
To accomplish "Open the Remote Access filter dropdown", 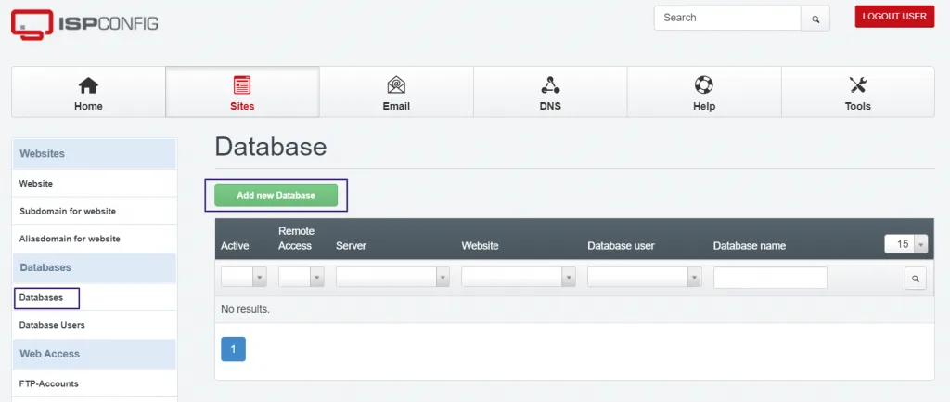I will [302, 277].
